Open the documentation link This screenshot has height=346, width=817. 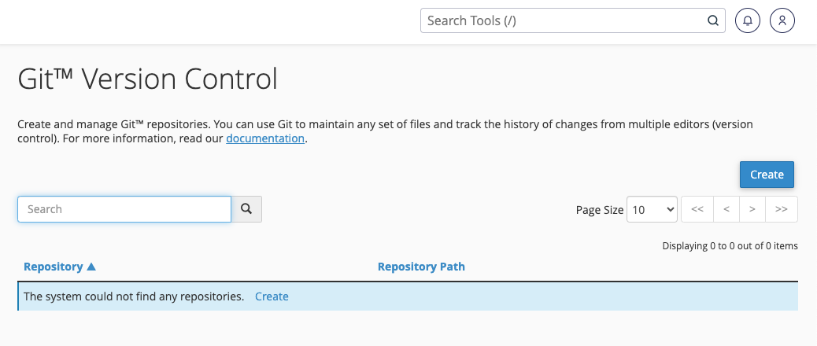pyautogui.click(x=265, y=139)
